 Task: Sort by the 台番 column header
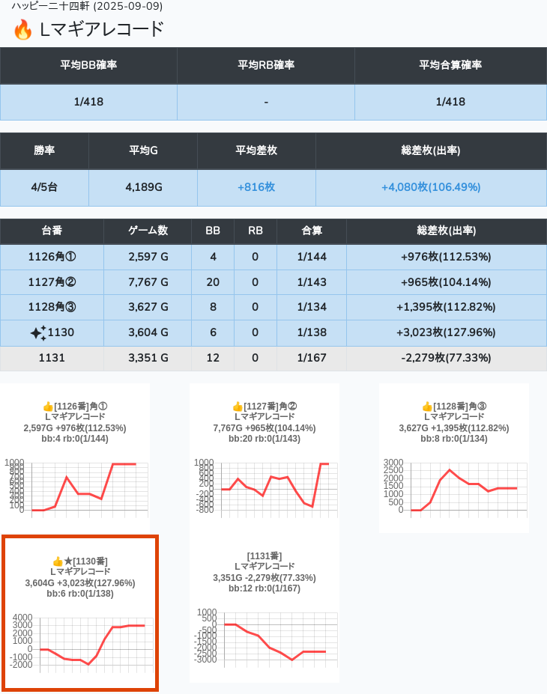pos(52,231)
